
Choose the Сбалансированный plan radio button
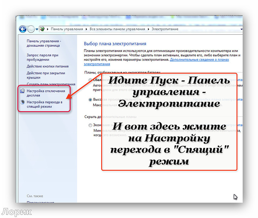(90, 80)
